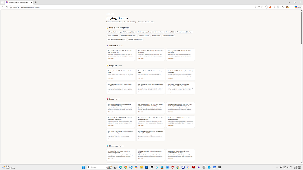Open File Explorer from taskbar
303x170 pixels.
coord(141,167)
